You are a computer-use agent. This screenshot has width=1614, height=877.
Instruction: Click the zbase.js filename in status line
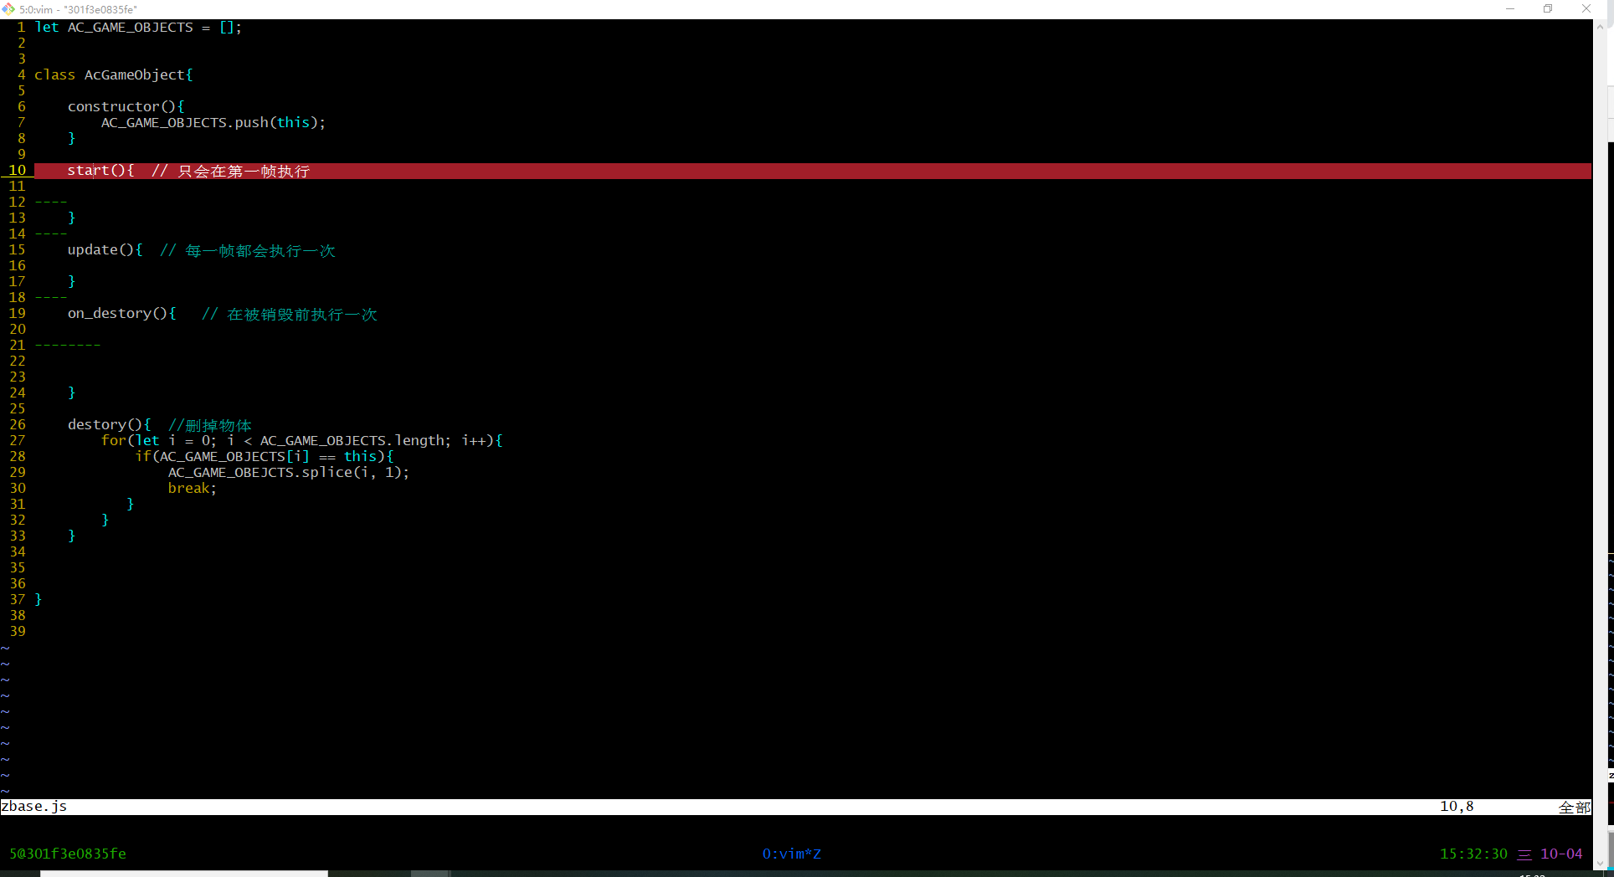(34, 807)
